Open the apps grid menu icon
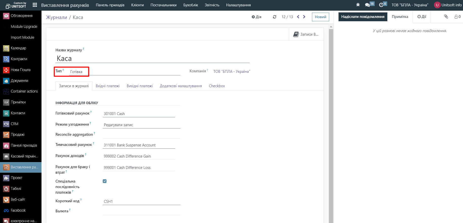 35,5
